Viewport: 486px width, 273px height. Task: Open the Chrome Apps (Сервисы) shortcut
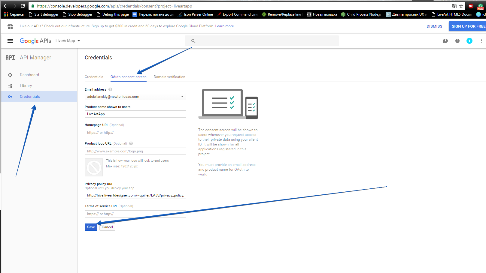(14, 14)
